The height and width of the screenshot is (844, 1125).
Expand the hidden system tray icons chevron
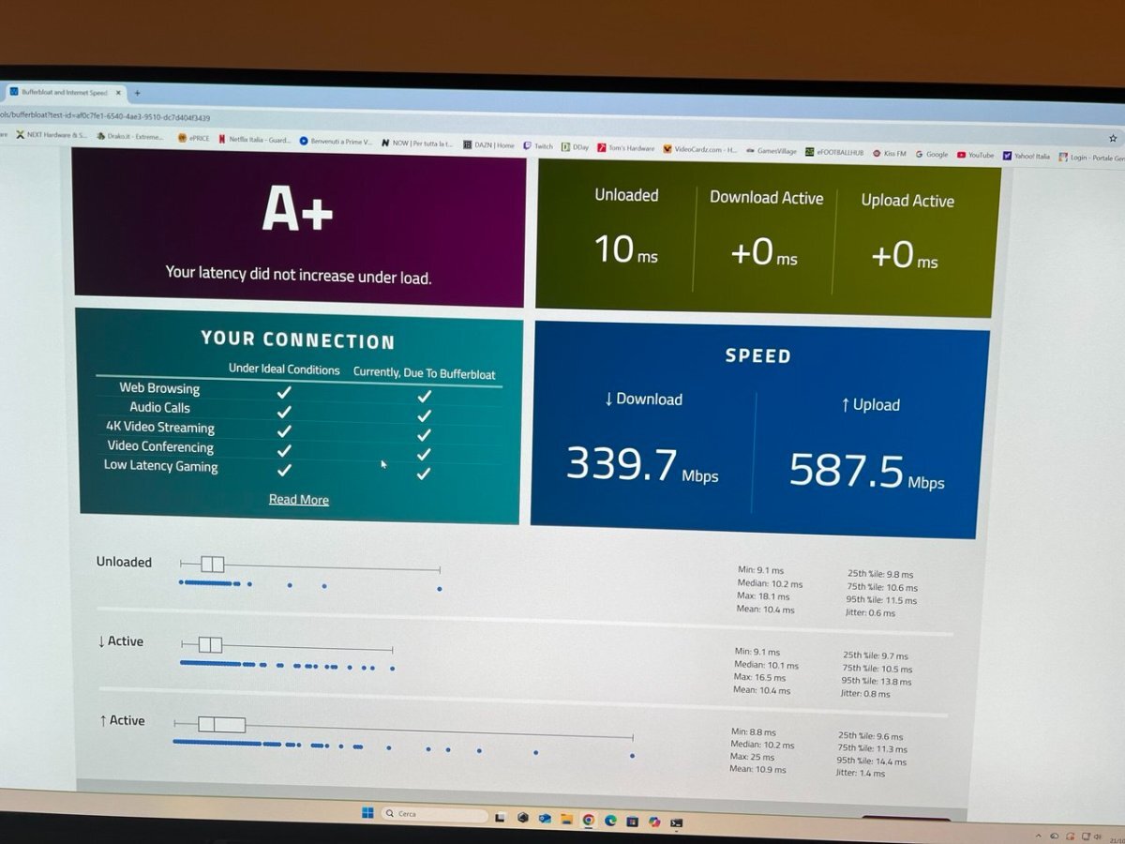(x=1039, y=835)
